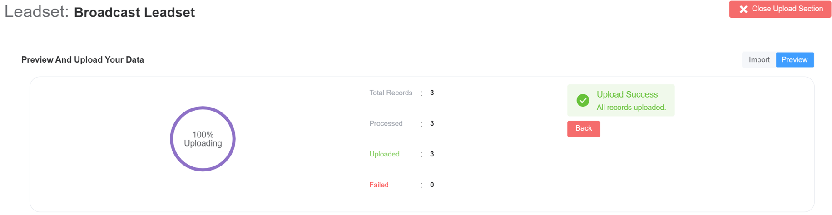The height and width of the screenshot is (215, 832).
Task: Click the "All records uploaded." message
Action: 631,107
